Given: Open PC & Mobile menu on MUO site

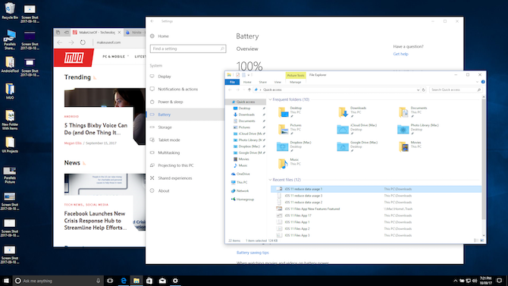Looking at the screenshot, I should (116, 56).
